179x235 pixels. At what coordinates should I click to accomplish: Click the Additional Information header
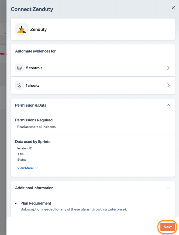click(93, 188)
